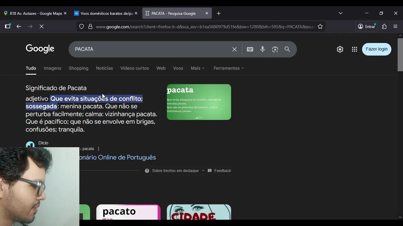Click the Google logo
Viewport: 403px width, 226px height.
coord(40,49)
